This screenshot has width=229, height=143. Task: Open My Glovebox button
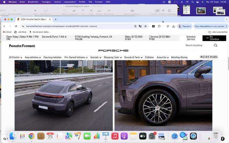coord(214,38)
